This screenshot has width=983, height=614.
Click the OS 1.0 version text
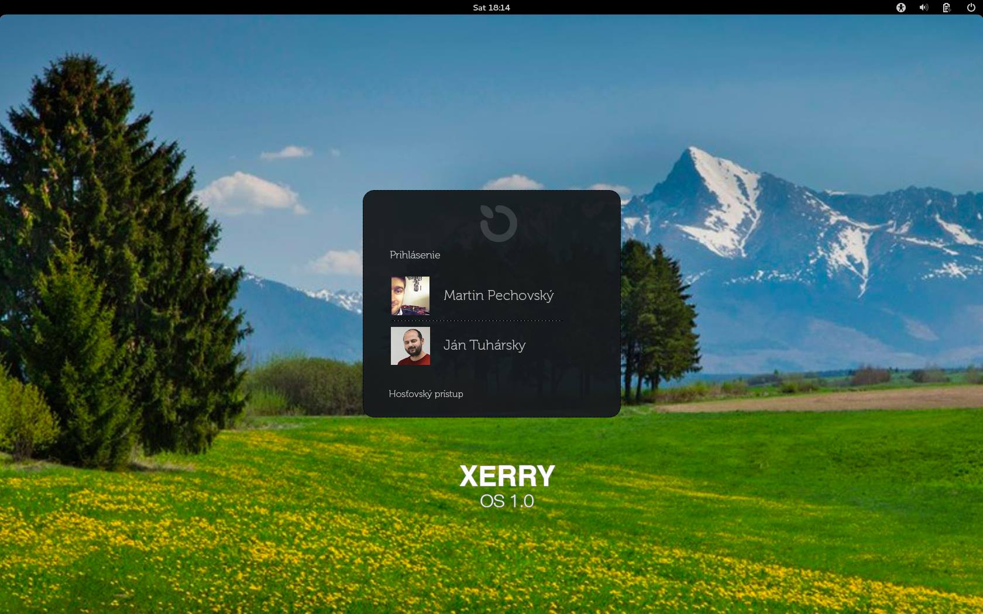(x=507, y=501)
